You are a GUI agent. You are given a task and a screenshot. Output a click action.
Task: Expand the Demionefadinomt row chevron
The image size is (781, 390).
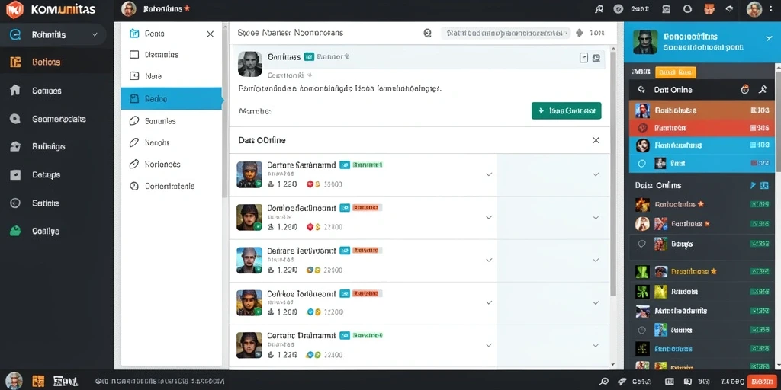[489, 217]
